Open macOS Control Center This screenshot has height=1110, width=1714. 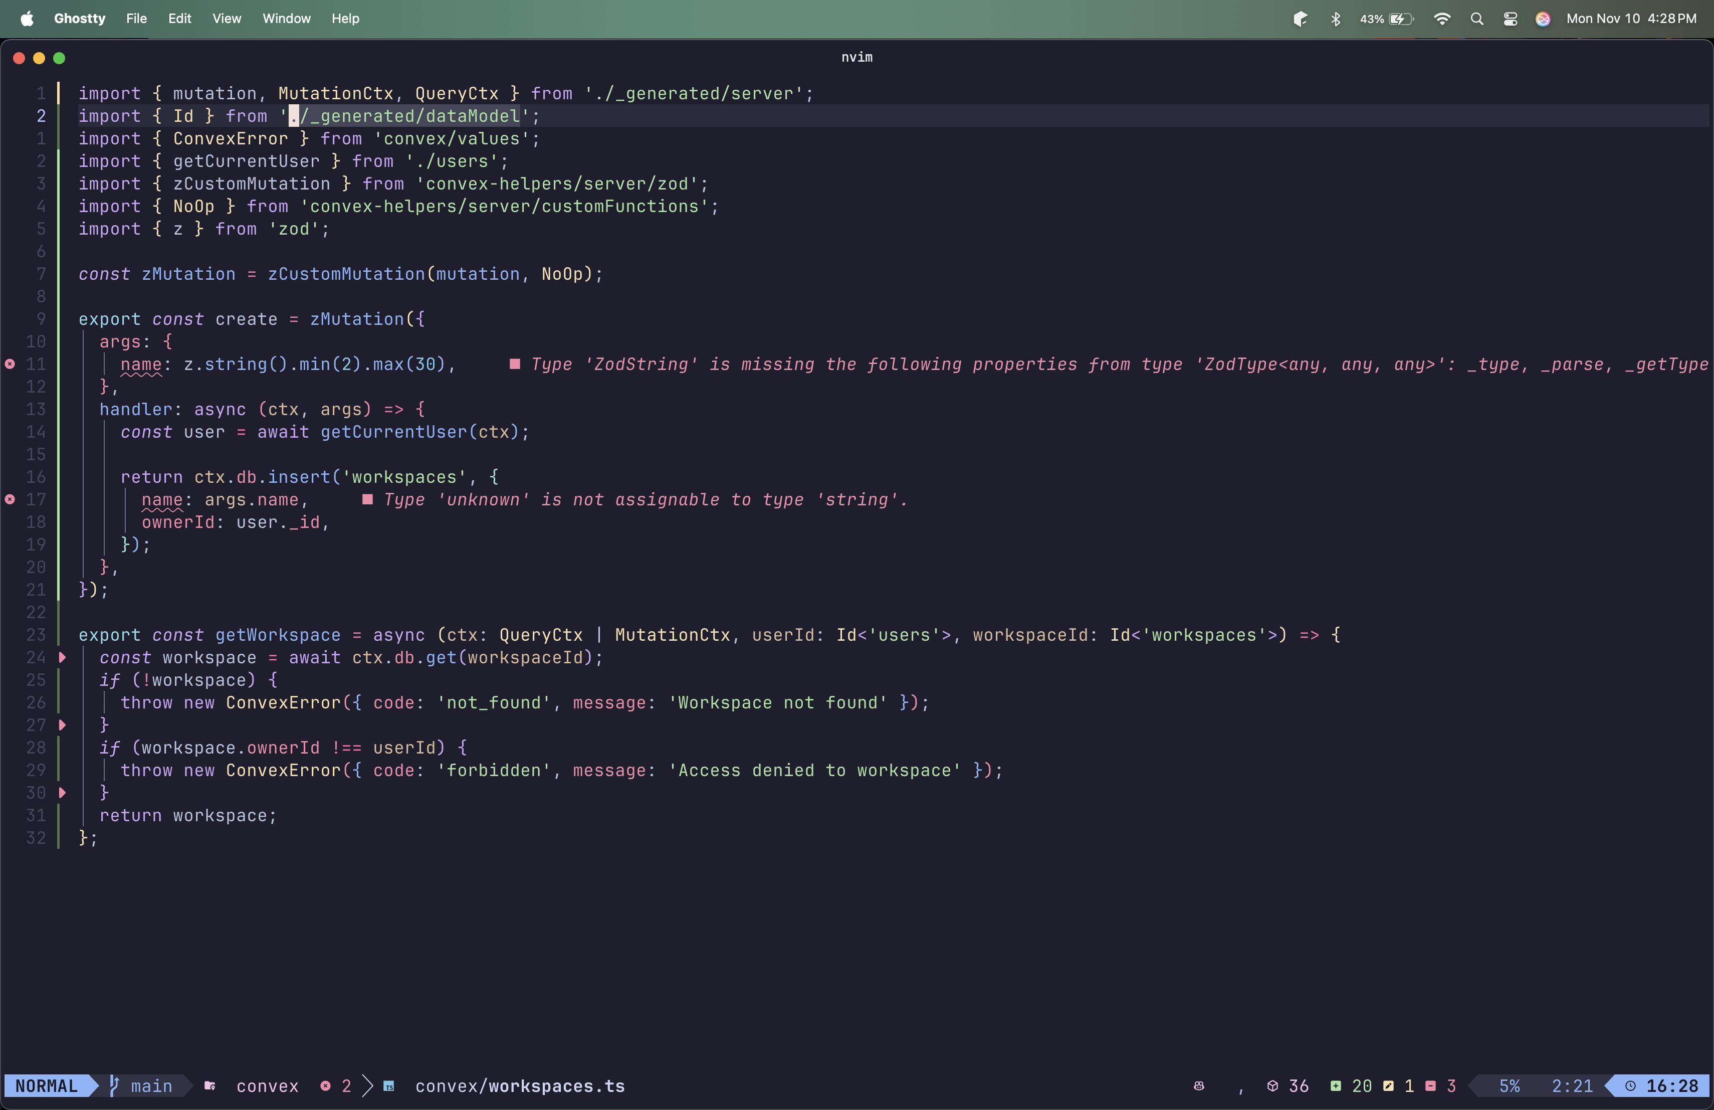tap(1510, 19)
